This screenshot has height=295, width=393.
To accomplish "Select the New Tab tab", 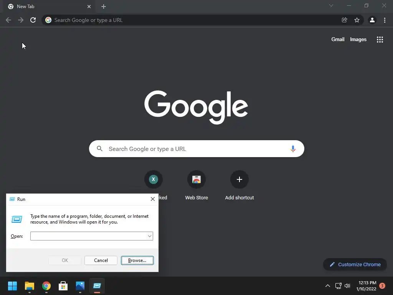I will 49,7.
